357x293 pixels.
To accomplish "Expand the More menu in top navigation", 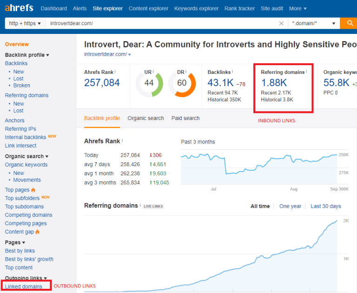I will point(298,8).
